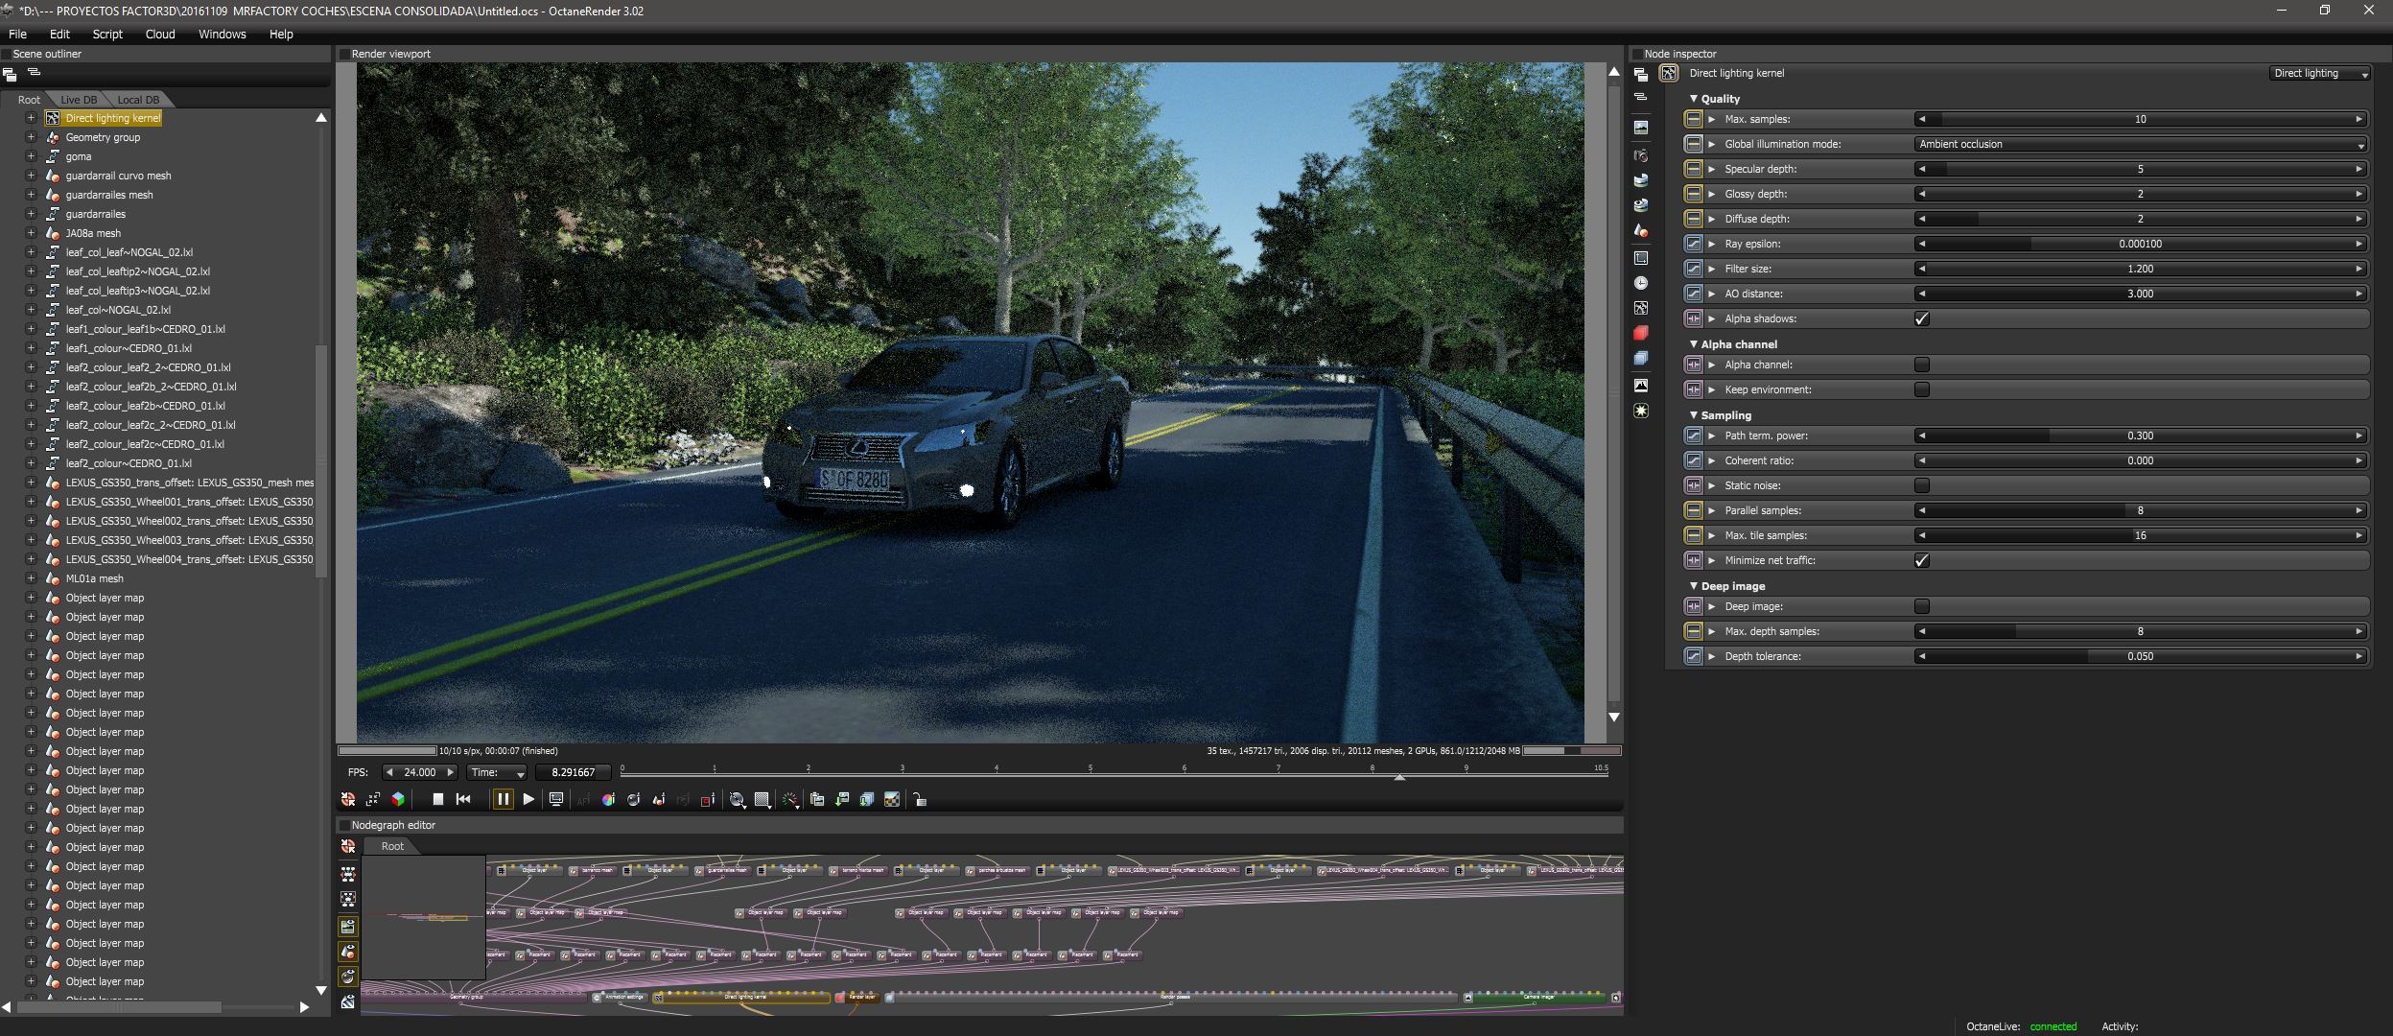Stop the render with the square stop button
Screen dimensions: 2393x1036
coord(437,799)
